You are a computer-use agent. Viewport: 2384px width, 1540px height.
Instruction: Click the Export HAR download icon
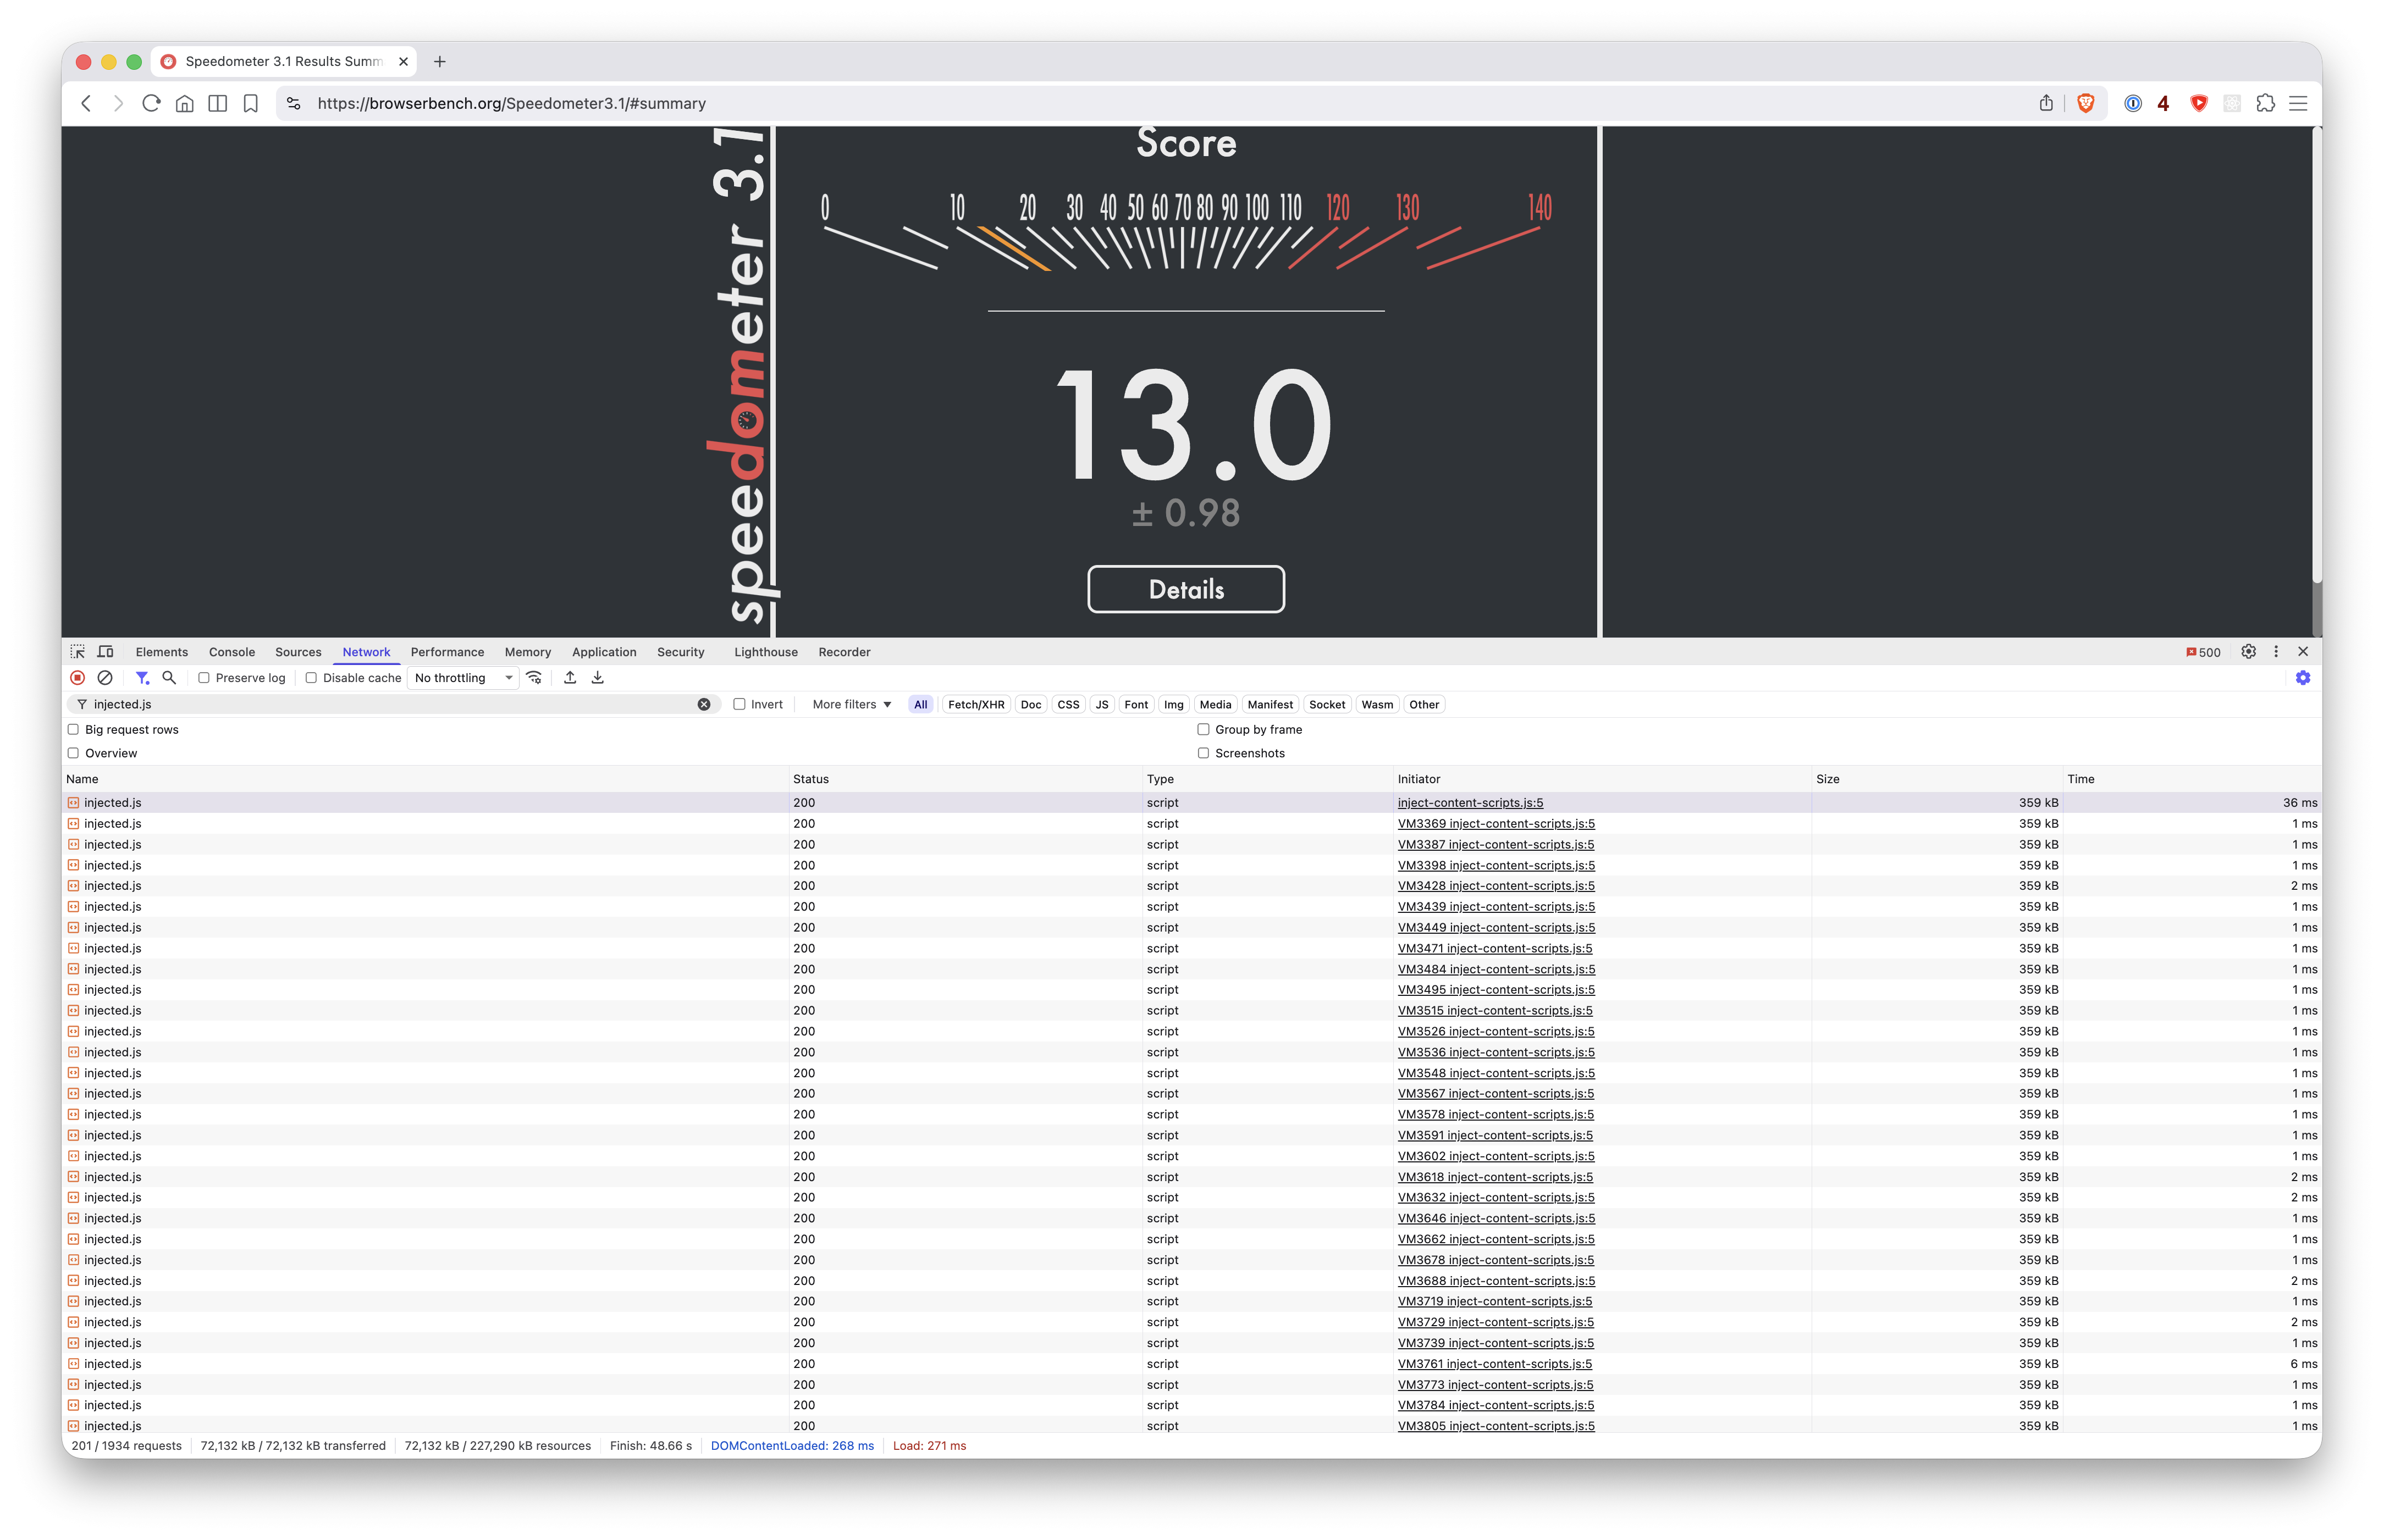(597, 678)
